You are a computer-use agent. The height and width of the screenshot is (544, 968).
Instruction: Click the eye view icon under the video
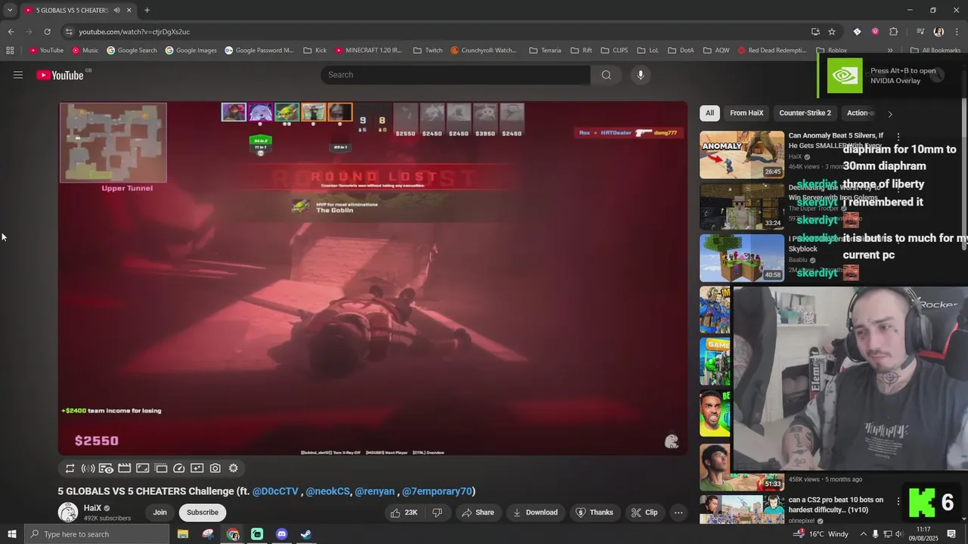tap(106, 468)
